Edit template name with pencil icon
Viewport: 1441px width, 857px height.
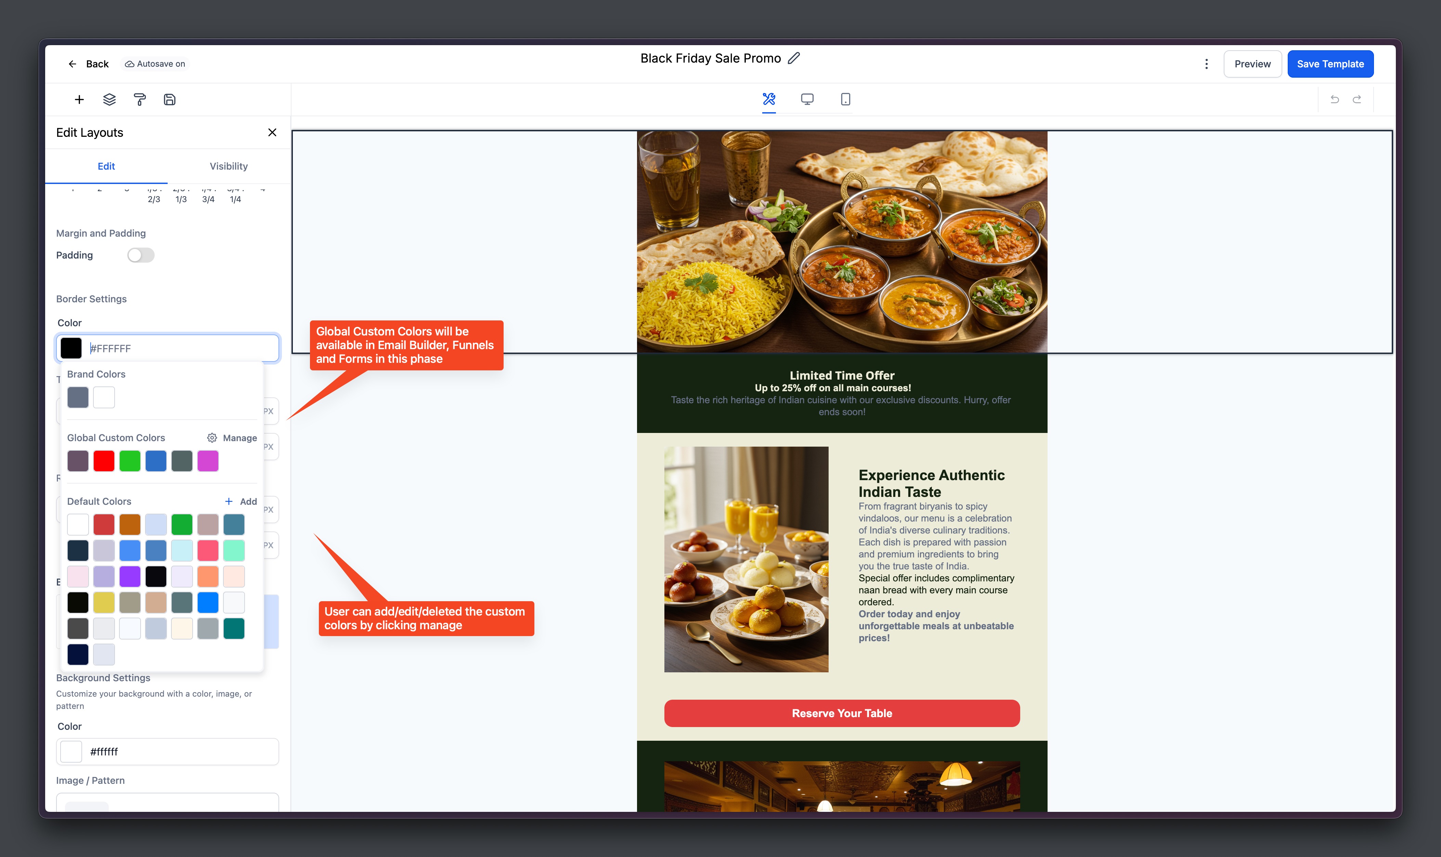(x=794, y=58)
